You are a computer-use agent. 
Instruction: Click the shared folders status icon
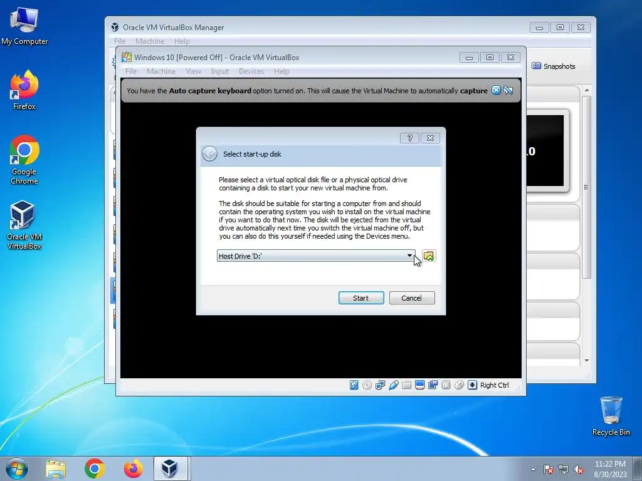[406, 385]
